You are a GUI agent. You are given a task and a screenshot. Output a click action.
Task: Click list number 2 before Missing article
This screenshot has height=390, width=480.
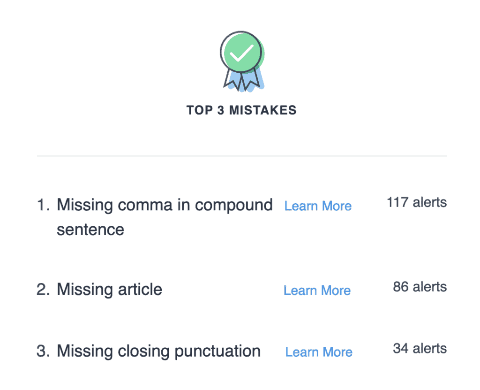coord(43,290)
